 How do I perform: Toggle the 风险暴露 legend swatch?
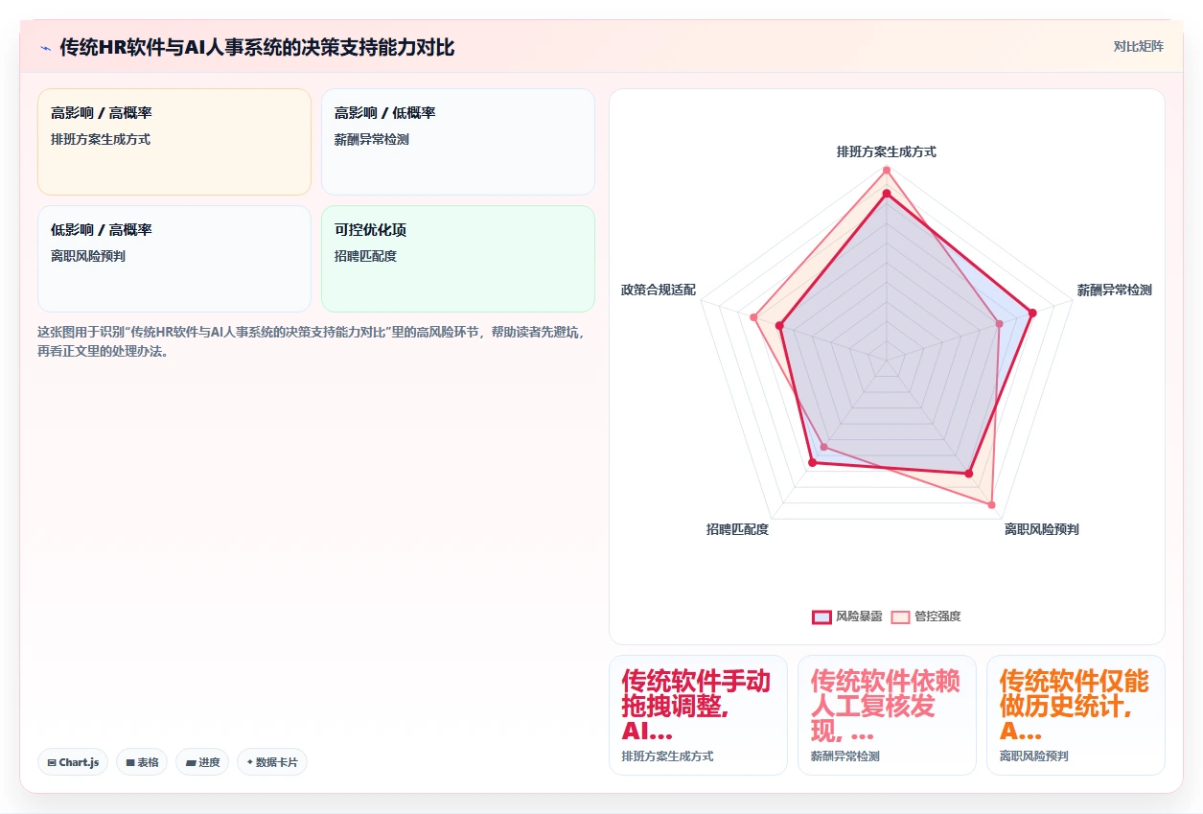pyautogui.click(x=821, y=616)
